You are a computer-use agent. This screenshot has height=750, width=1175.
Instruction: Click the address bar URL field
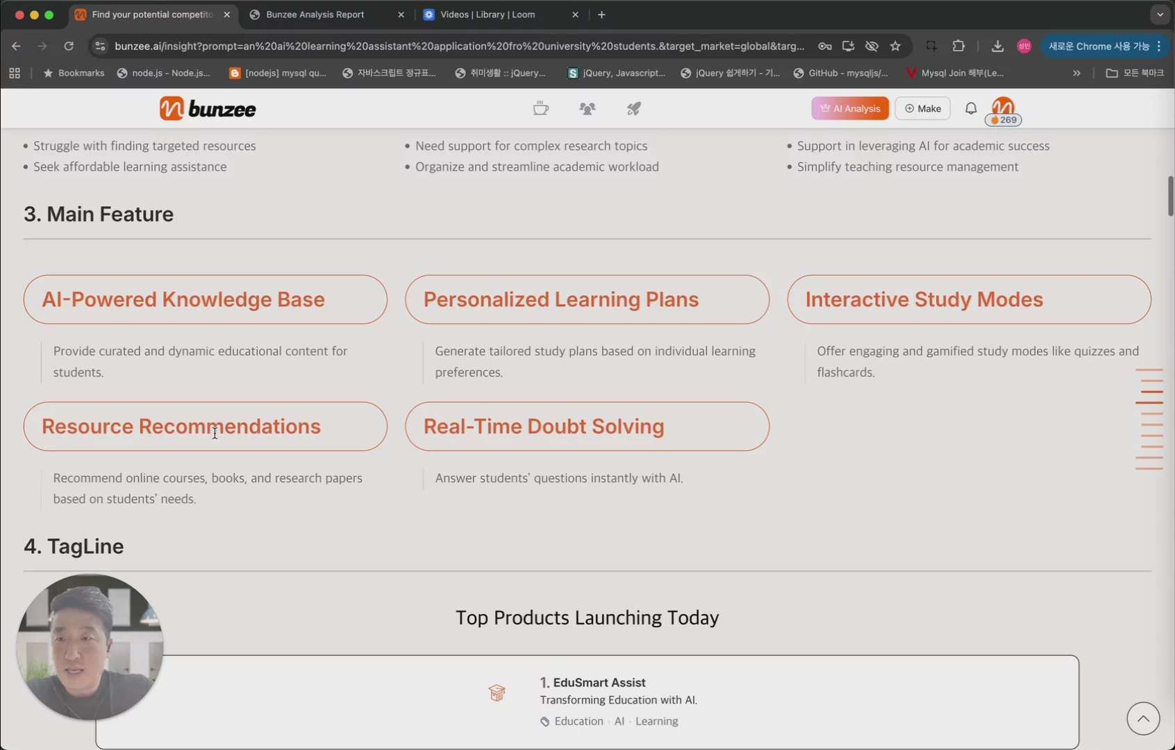(x=458, y=46)
